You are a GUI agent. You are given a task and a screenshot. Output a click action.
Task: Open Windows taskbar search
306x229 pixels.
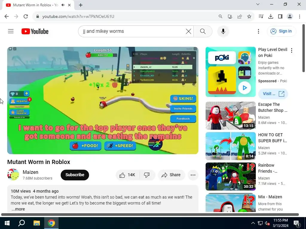click(22, 223)
